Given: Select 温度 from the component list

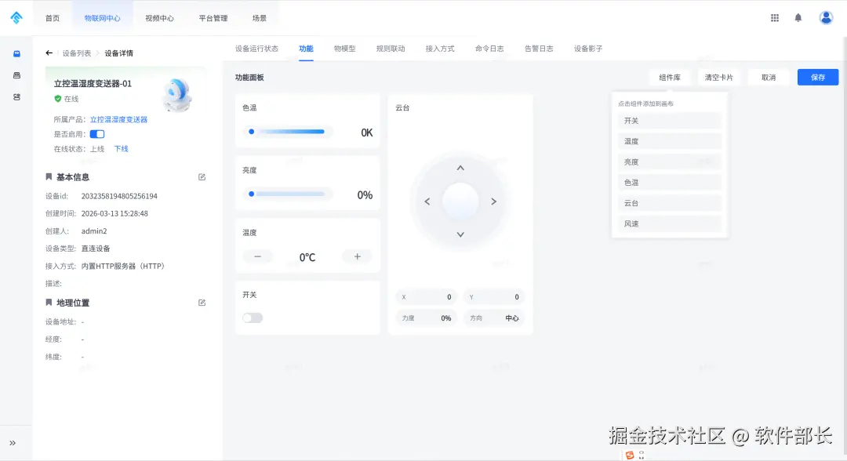Looking at the screenshot, I should click(668, 140).
